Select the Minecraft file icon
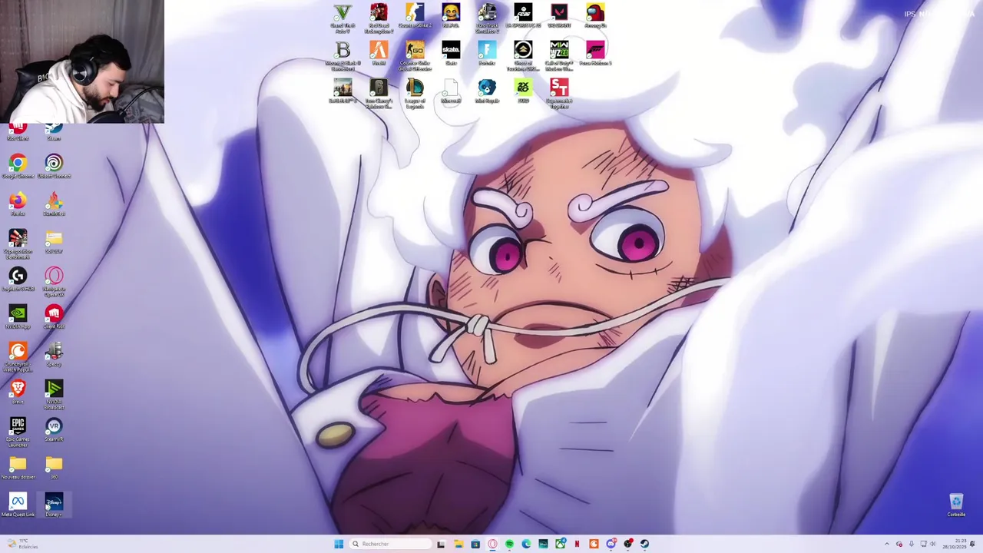The image size is (983, 553). (x=451, y=91)
